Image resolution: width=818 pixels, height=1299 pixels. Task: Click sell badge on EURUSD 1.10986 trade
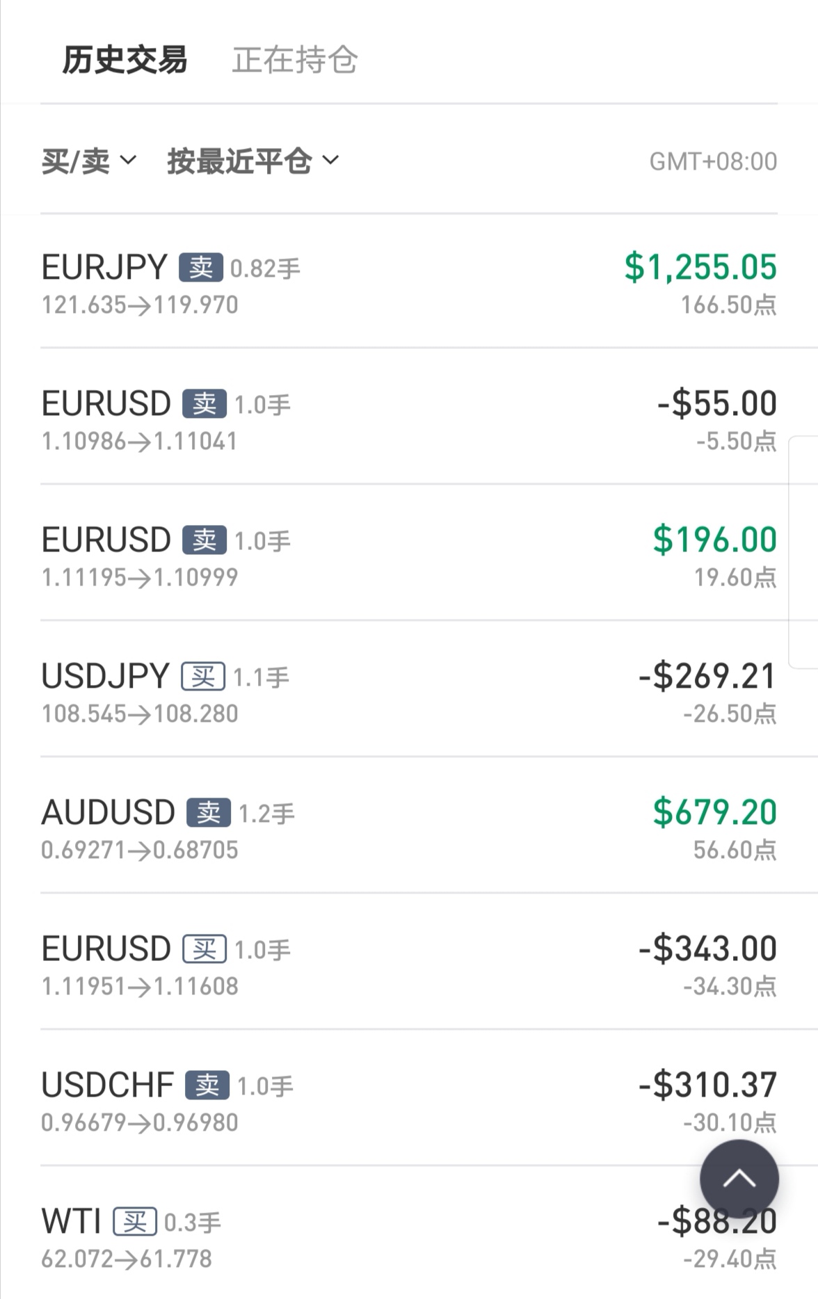coord(205,403)
